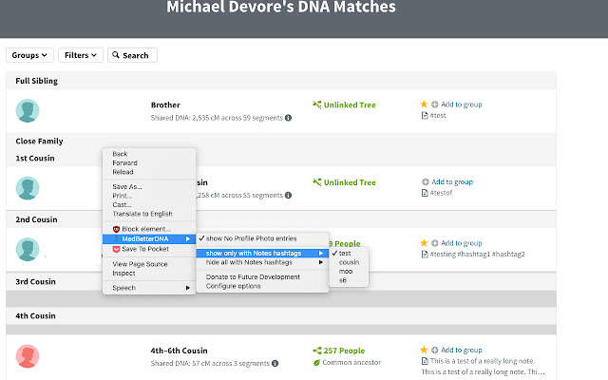Open the Filters dropdown

(x=80, y=55)
